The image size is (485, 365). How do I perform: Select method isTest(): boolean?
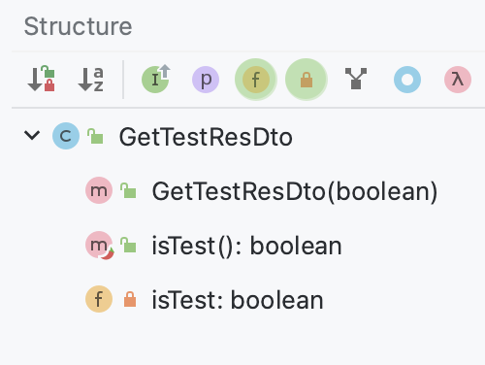(x=246, y=246)
